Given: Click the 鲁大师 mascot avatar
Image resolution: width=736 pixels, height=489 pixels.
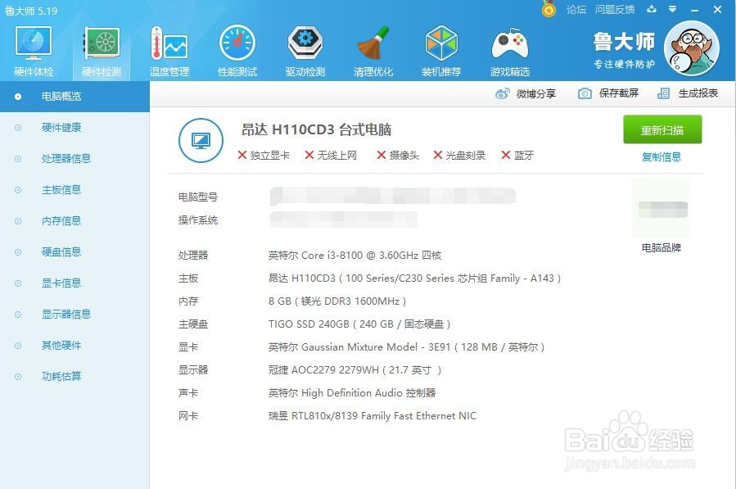Looking at the screenshot, I should click(692, 48).
